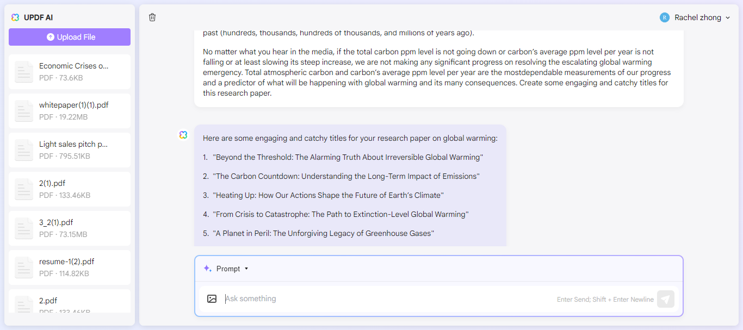Click the send message paper plane icon
Viewport: 743px width, 330px height.
[666, 299]
